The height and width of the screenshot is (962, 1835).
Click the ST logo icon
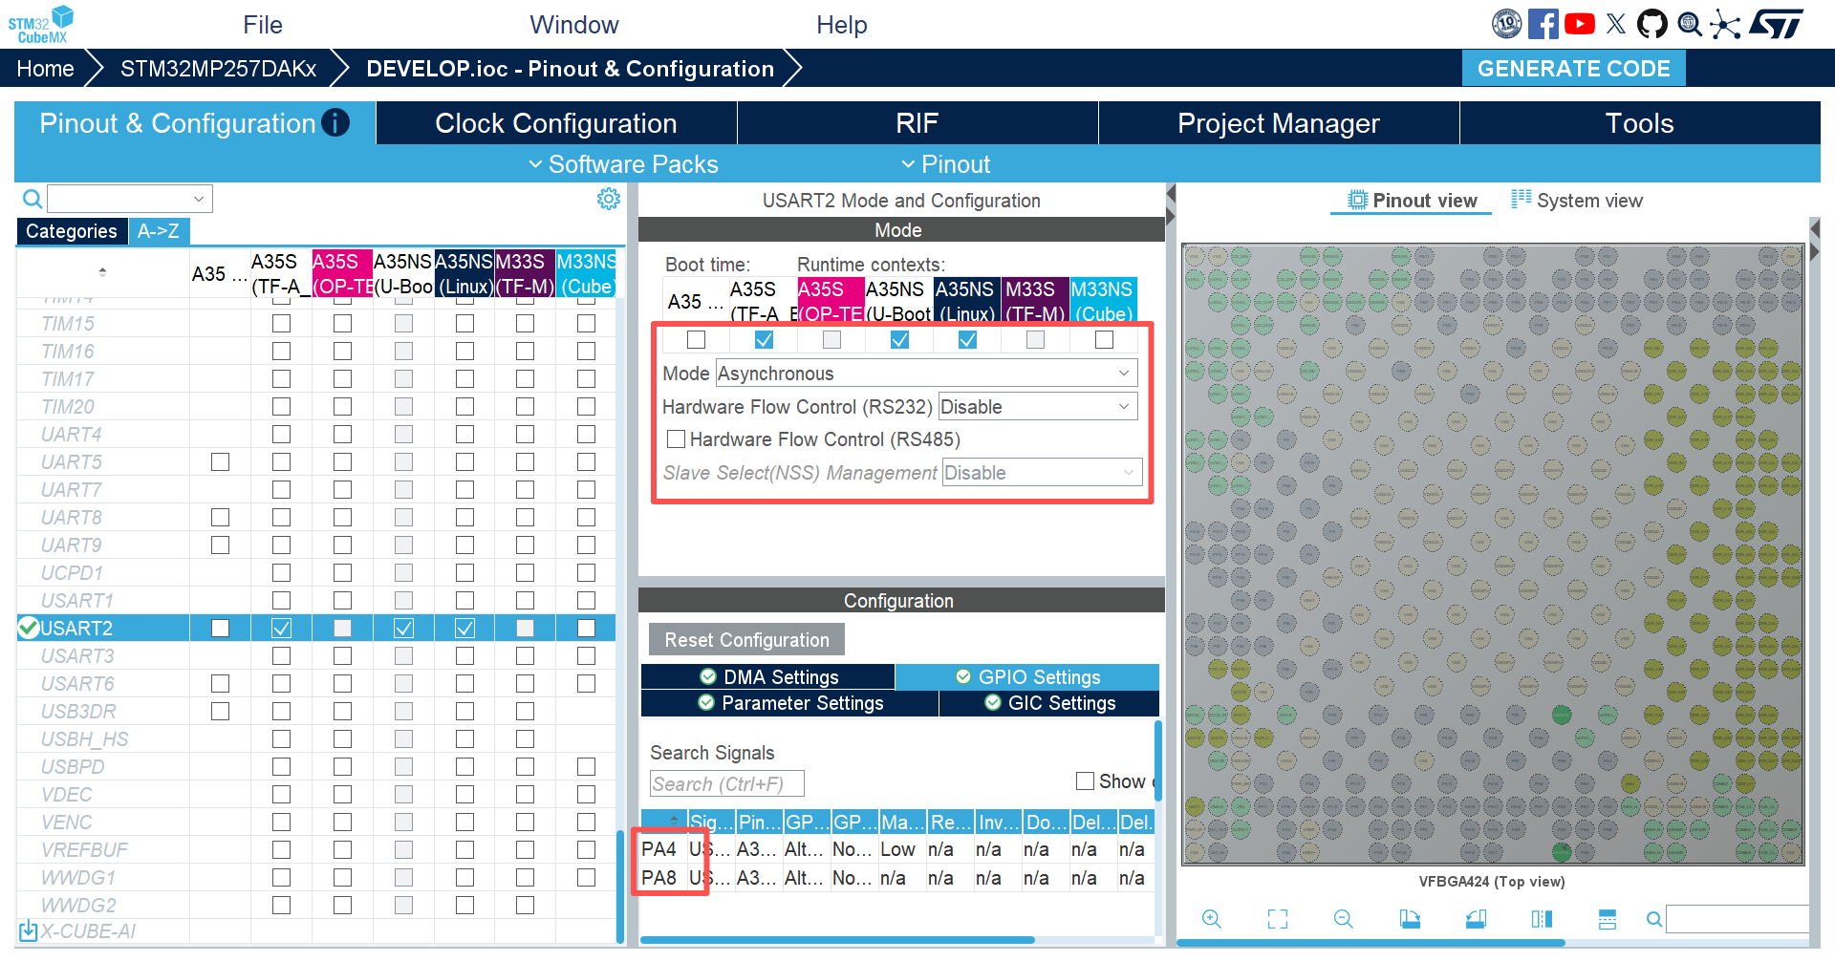click(1776, 24)
